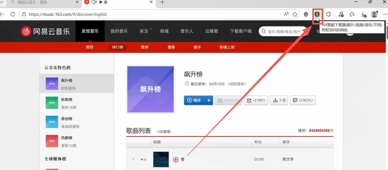Open the browser downloads arrow icon
This screenshot has height=170, width=388.
coord(364,15)
